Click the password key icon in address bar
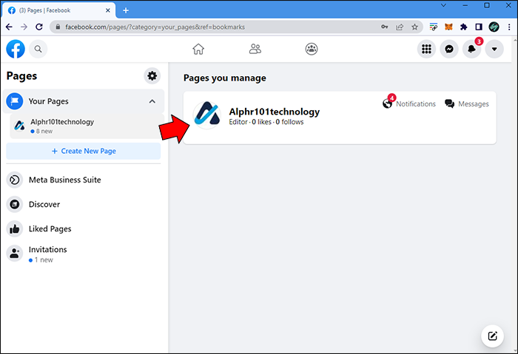 click(x=385, y=27)
